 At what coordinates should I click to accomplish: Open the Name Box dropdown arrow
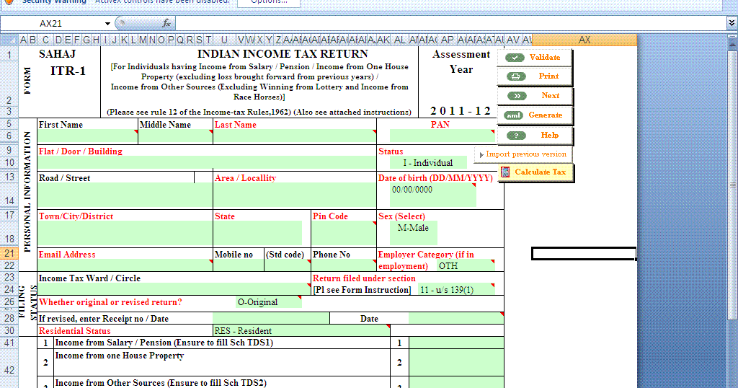(107, 24)
